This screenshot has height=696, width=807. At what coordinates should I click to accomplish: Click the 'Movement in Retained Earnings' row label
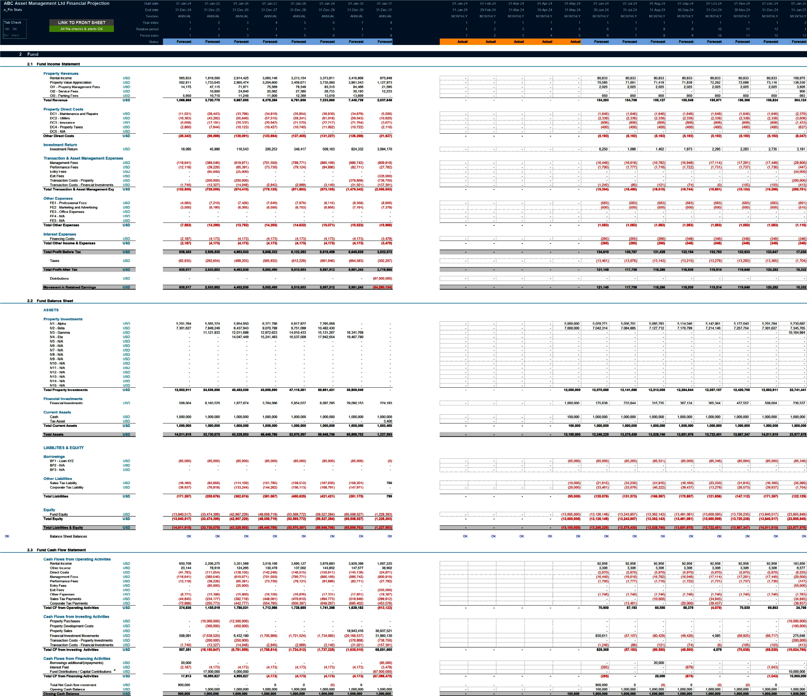click(69, 287)
